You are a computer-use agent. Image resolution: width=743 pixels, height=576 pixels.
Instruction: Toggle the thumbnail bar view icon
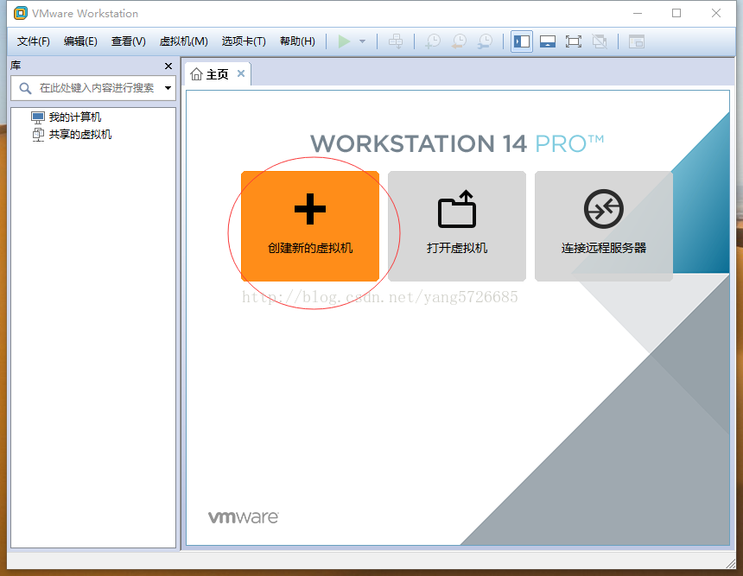tap(548, 41)
